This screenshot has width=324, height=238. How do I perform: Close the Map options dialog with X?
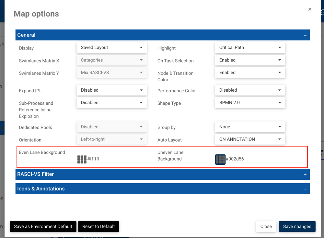pos(310,9)
